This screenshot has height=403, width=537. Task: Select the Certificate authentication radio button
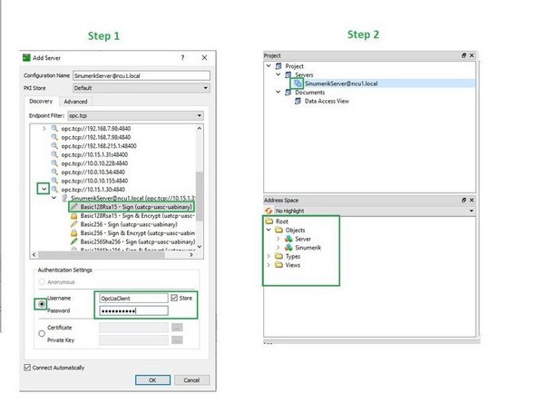click(x=42, y=333)
